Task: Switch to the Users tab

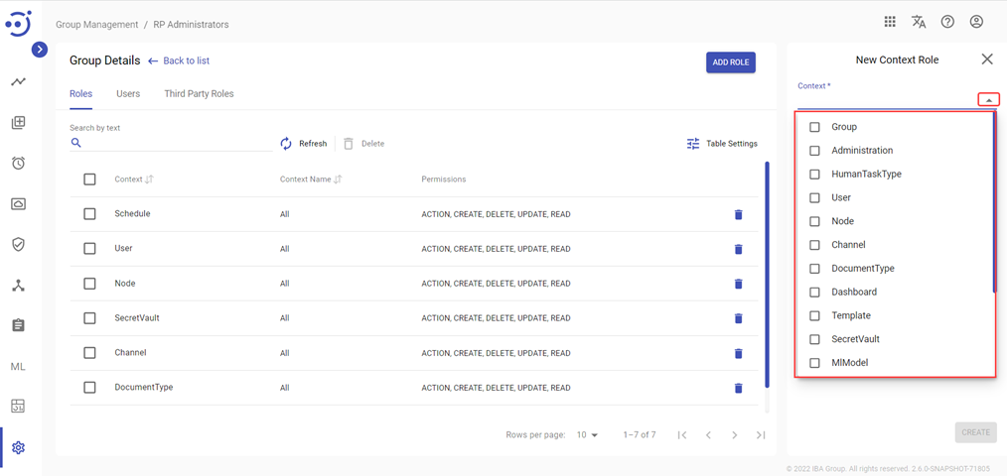Action: click(x=128, y=93)
